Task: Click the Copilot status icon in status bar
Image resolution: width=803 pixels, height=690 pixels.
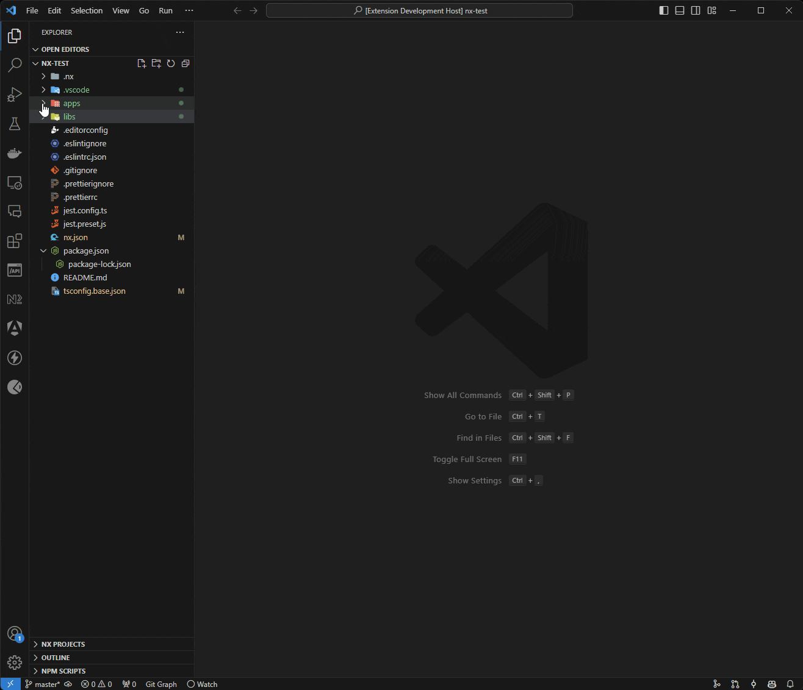Action: tap(772, 684)
